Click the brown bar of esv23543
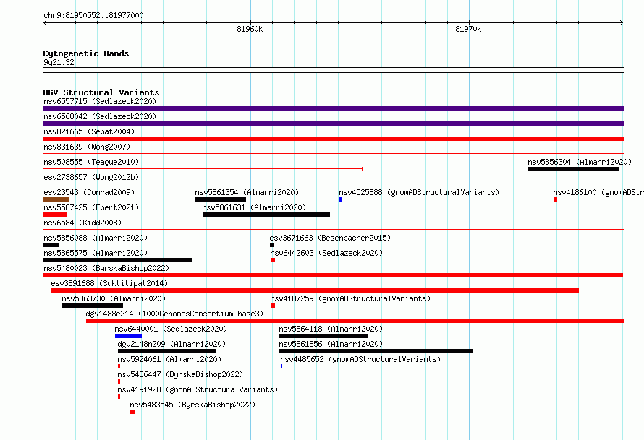The width and height of the screenshot is (644, 440). tap(56, 199)
